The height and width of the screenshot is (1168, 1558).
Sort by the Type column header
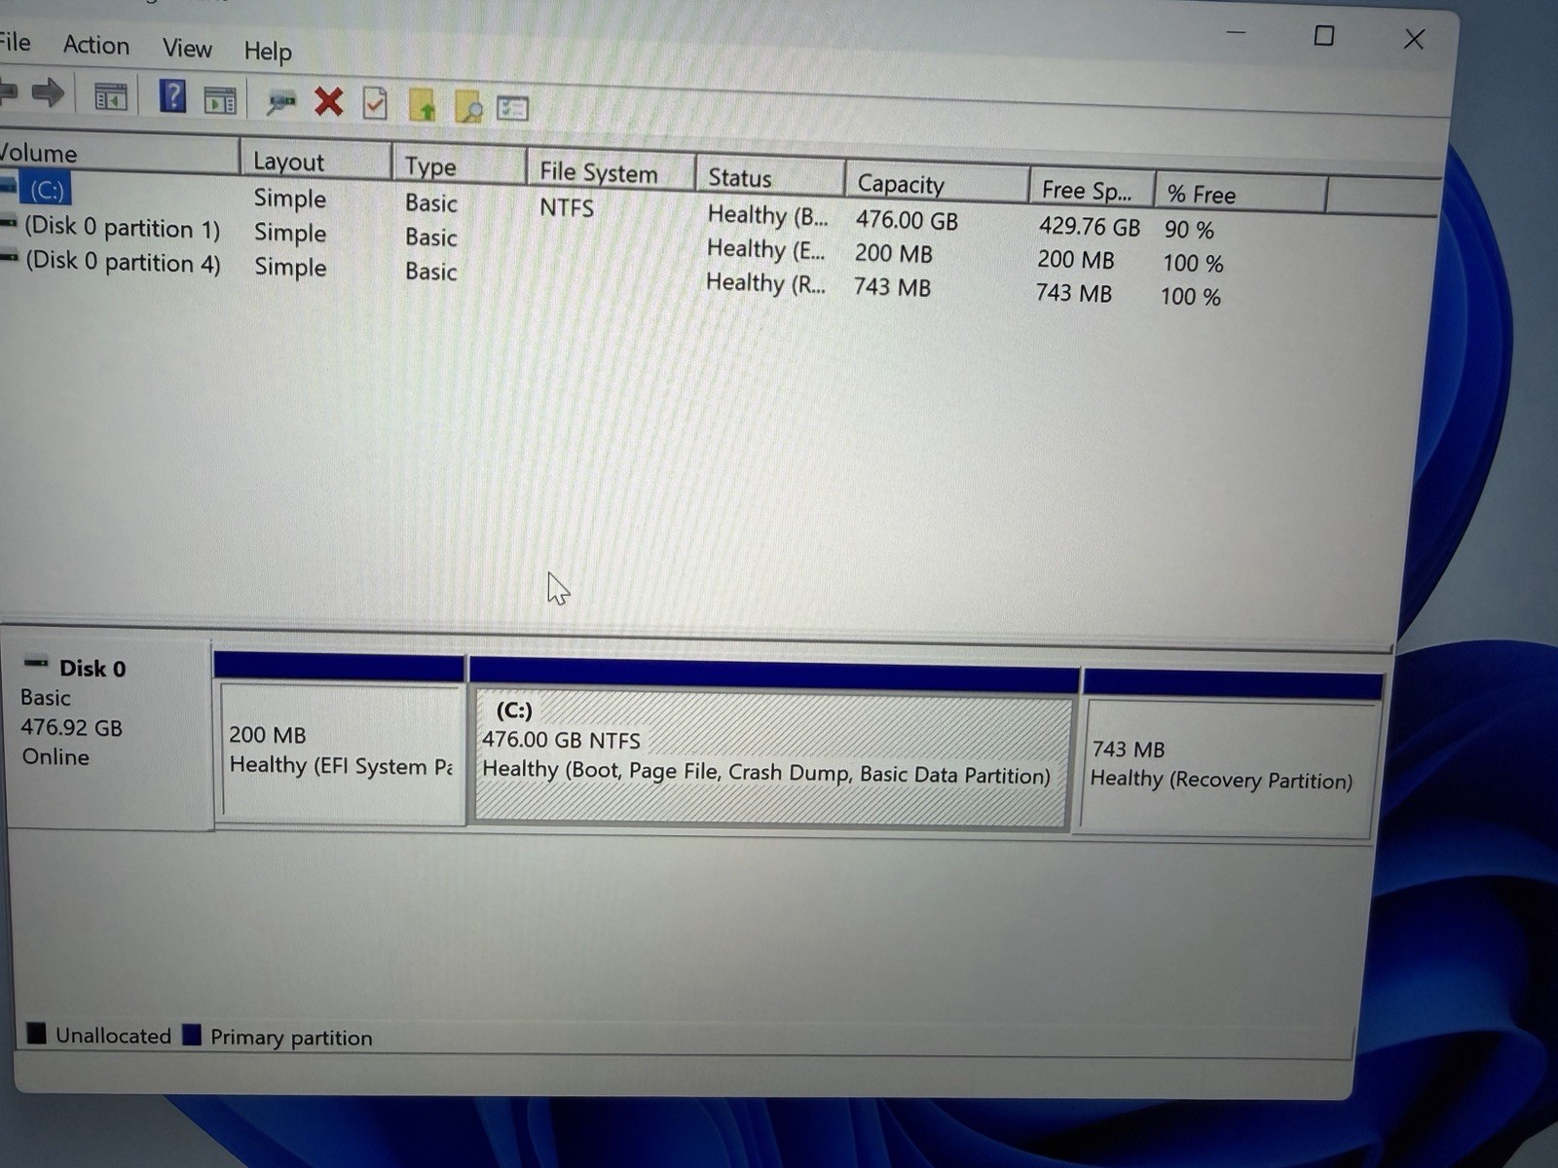tap(459, 165)
